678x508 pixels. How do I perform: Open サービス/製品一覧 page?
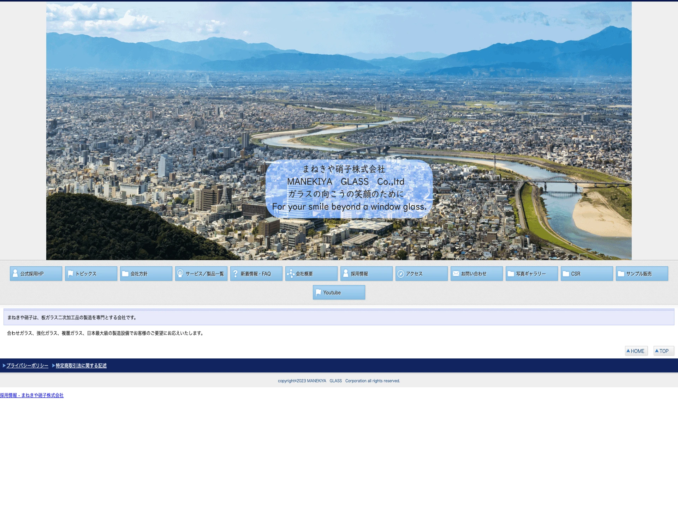[x=201, y=273]
